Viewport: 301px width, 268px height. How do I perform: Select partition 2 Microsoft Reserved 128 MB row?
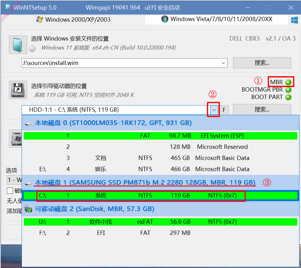161,147
